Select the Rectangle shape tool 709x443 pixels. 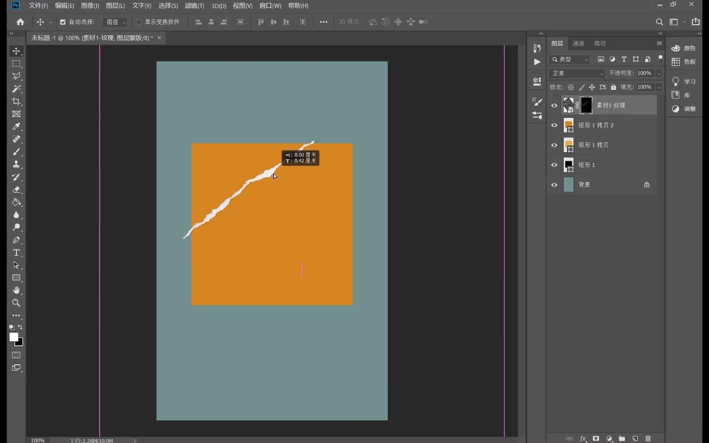click(x=16, y=278)
